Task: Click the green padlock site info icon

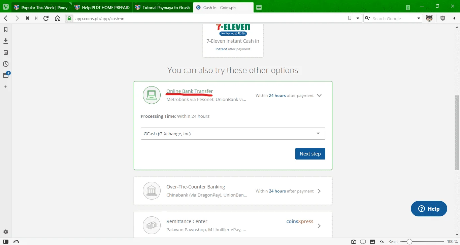Action: tap(69, 19)
